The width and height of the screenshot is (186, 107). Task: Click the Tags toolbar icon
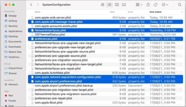[155, 5]
